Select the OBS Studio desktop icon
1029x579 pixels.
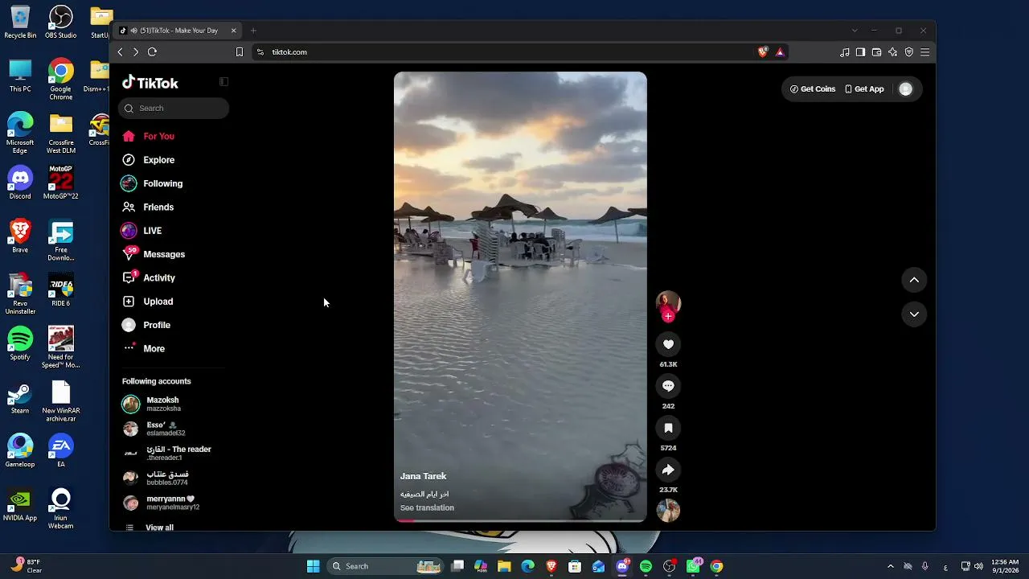pyautogui.click(x=61, y=23)
